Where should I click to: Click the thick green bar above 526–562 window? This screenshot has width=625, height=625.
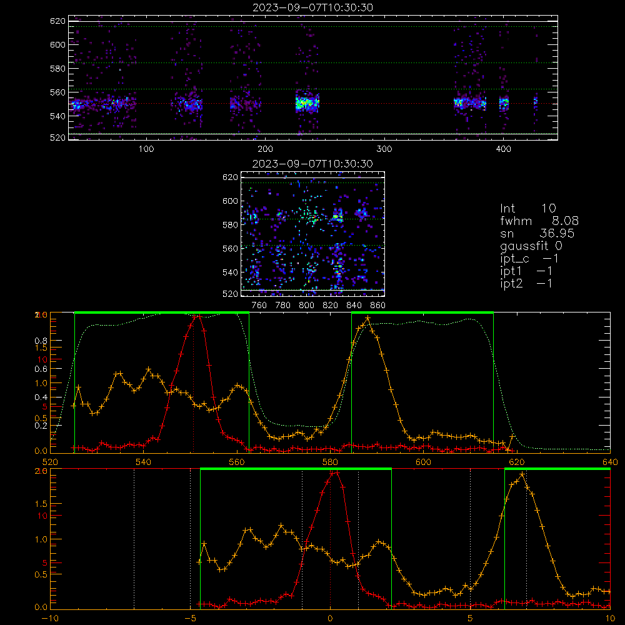click(x=162, y=312)
